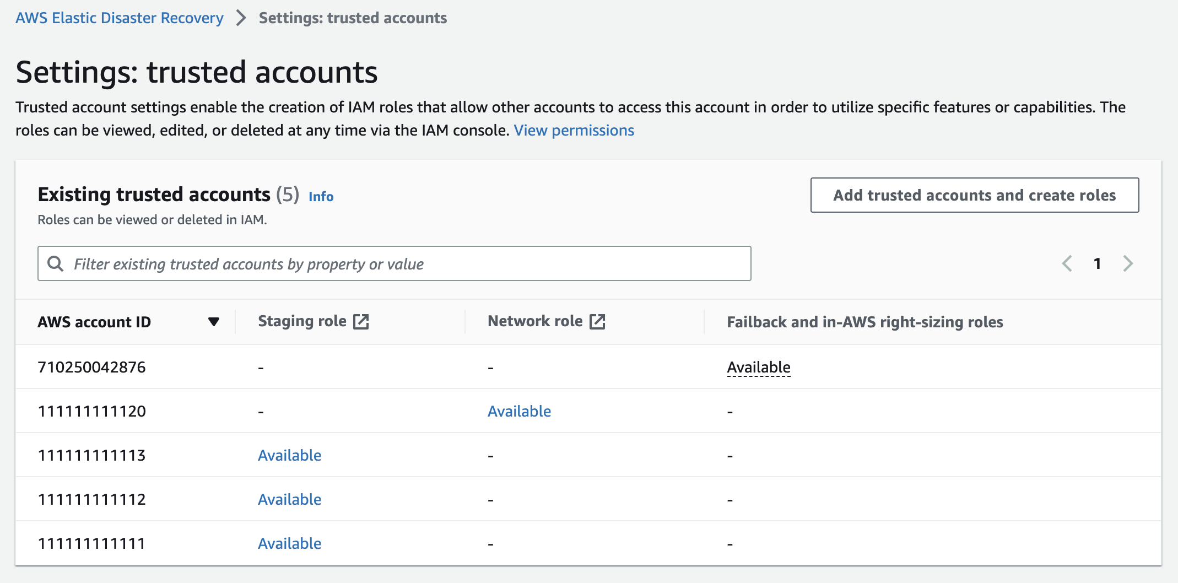Click account ID 111111111113
1178x583 pixels.
91,455
